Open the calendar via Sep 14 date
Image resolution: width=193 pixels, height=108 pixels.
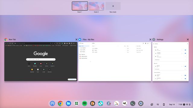[172, 104]
